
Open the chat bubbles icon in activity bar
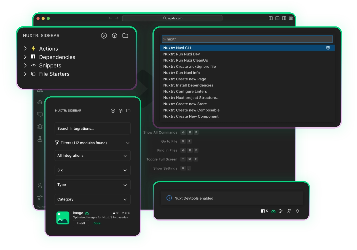tap(40, 114)
